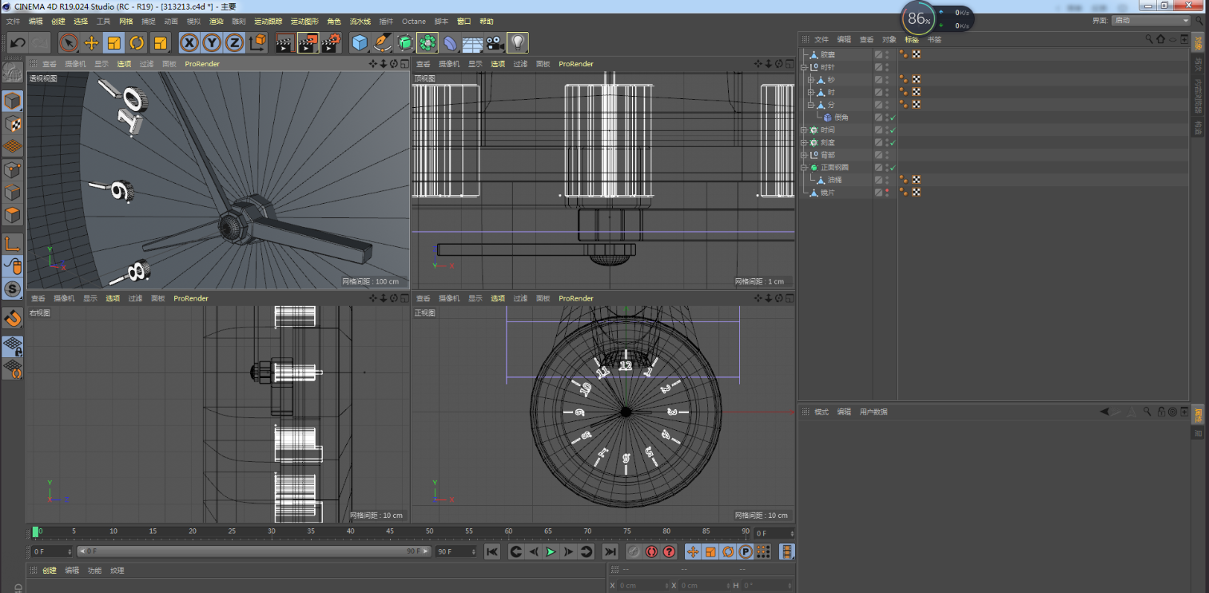The width and height of the screenshot is (1209, 593).
Task: Click Render to Picture Viewer icon
Action: [x=308, y=42]
